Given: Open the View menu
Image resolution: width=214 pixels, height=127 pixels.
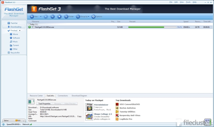Looking at the screenshot, I should (x=182, y=2).
